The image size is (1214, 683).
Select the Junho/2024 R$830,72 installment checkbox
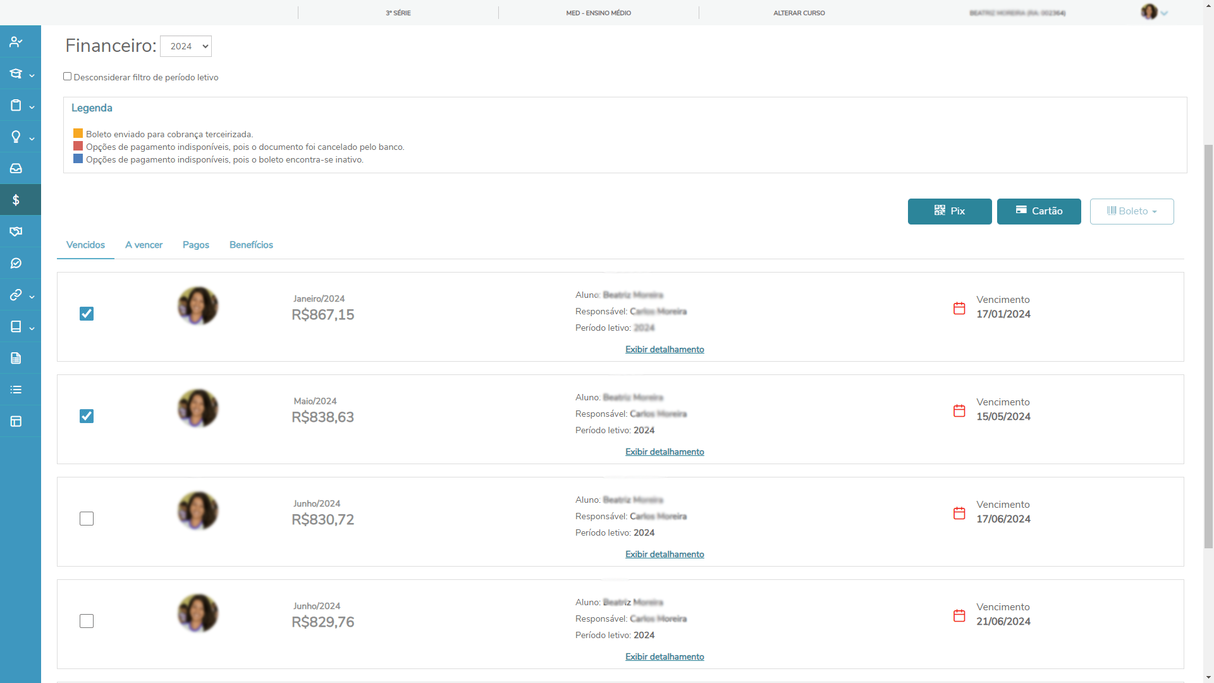[x=87, y=519]
